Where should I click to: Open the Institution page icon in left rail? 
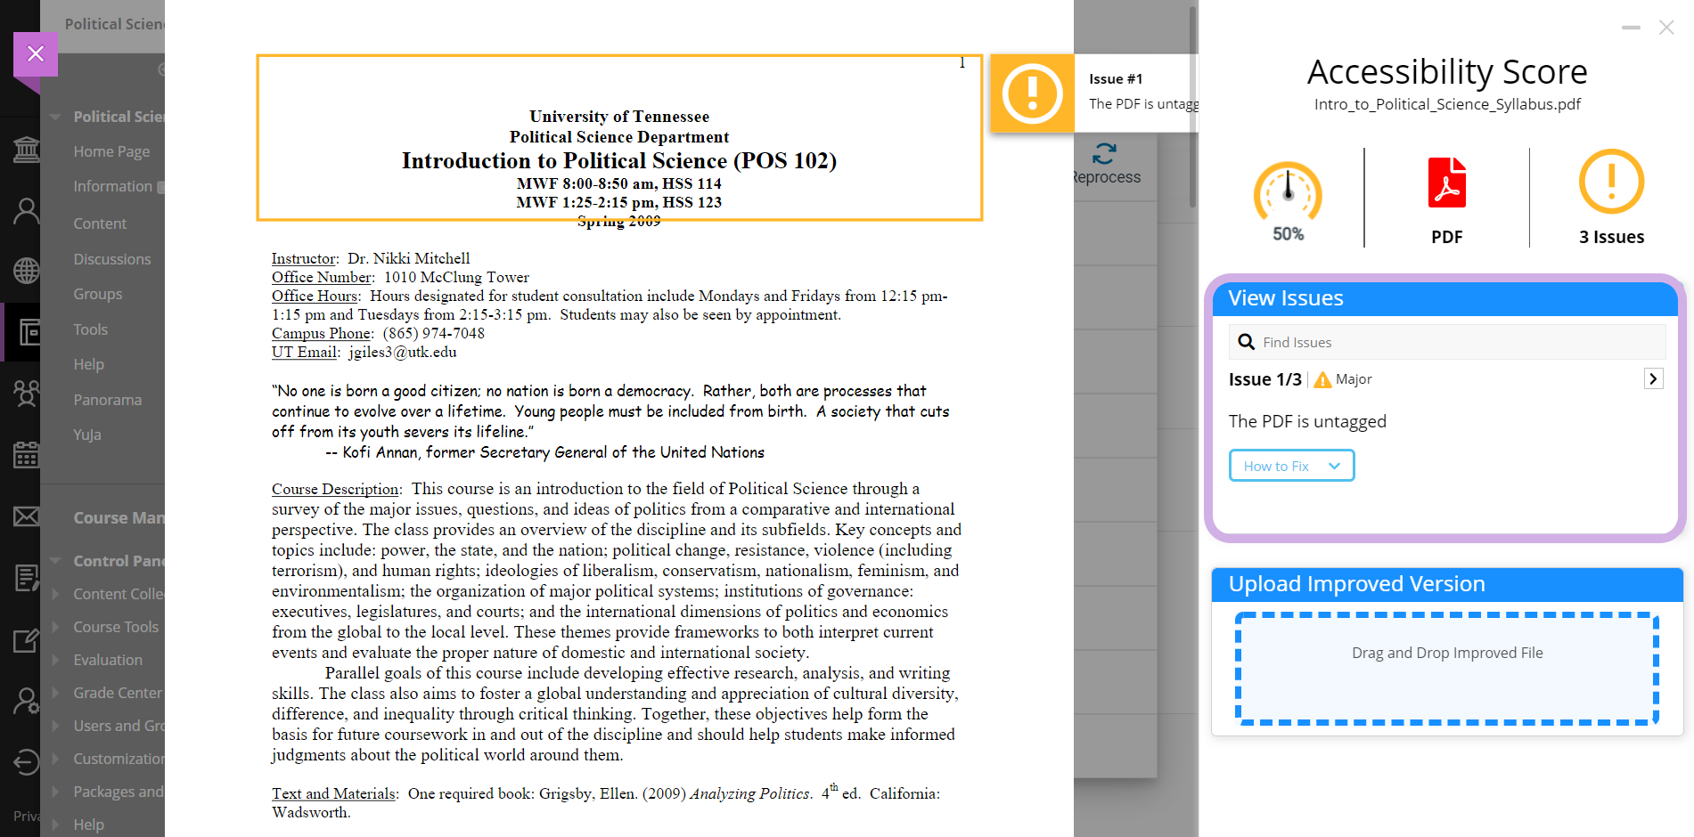[x=27, y=150]
